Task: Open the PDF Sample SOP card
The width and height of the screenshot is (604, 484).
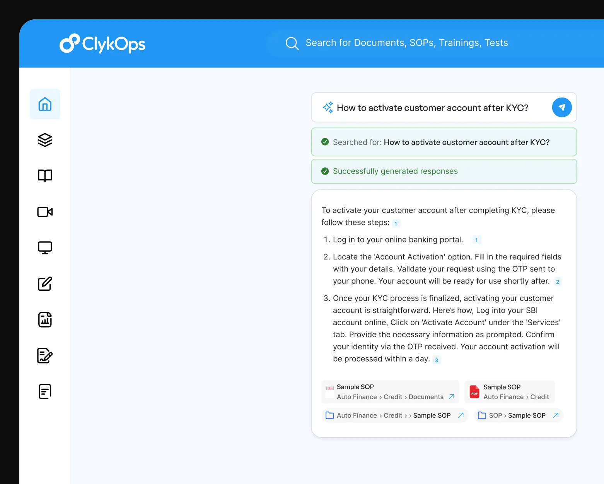Action: click(510, 392)
